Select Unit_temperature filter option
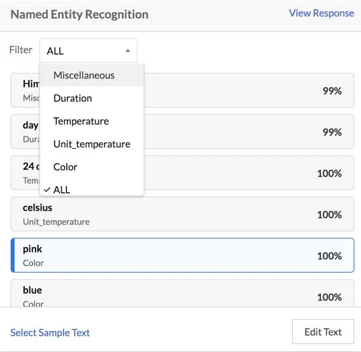 [92, 144]
